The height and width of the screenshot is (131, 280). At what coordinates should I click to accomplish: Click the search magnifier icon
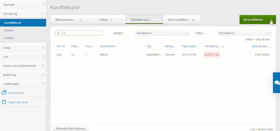[58, 33]
